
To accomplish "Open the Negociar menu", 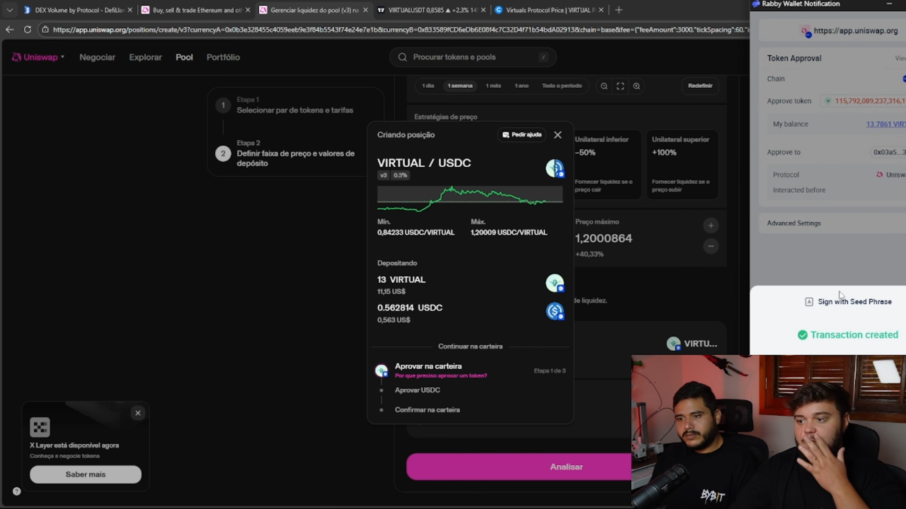I will (97, 57).
